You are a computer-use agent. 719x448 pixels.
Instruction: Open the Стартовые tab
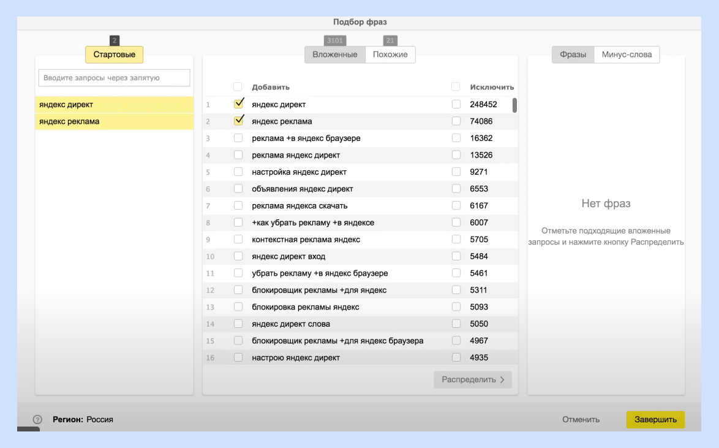click(114, 55)
